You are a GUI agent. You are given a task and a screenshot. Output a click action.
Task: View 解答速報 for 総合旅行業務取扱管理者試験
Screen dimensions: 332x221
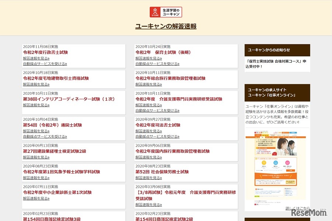coord(149,84)
